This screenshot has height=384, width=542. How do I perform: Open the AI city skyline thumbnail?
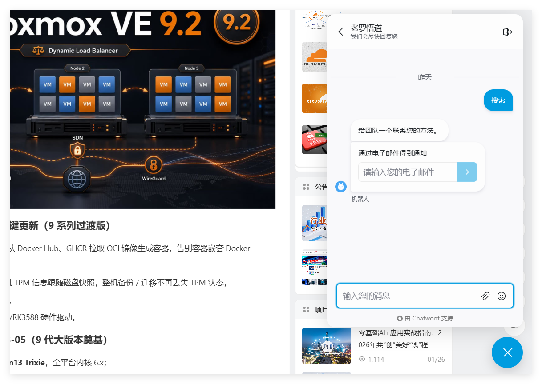click(x=327, y=346)
